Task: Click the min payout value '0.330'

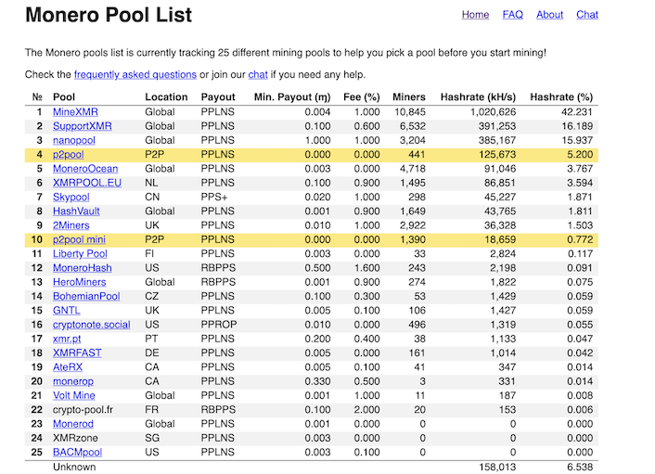Action: (x=317, y=382)
